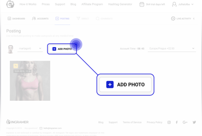Click the 15.05.2019 - 12:30 date label
Image resolution: width=202 pixels, height=136 pixels.
pos(23,71)
